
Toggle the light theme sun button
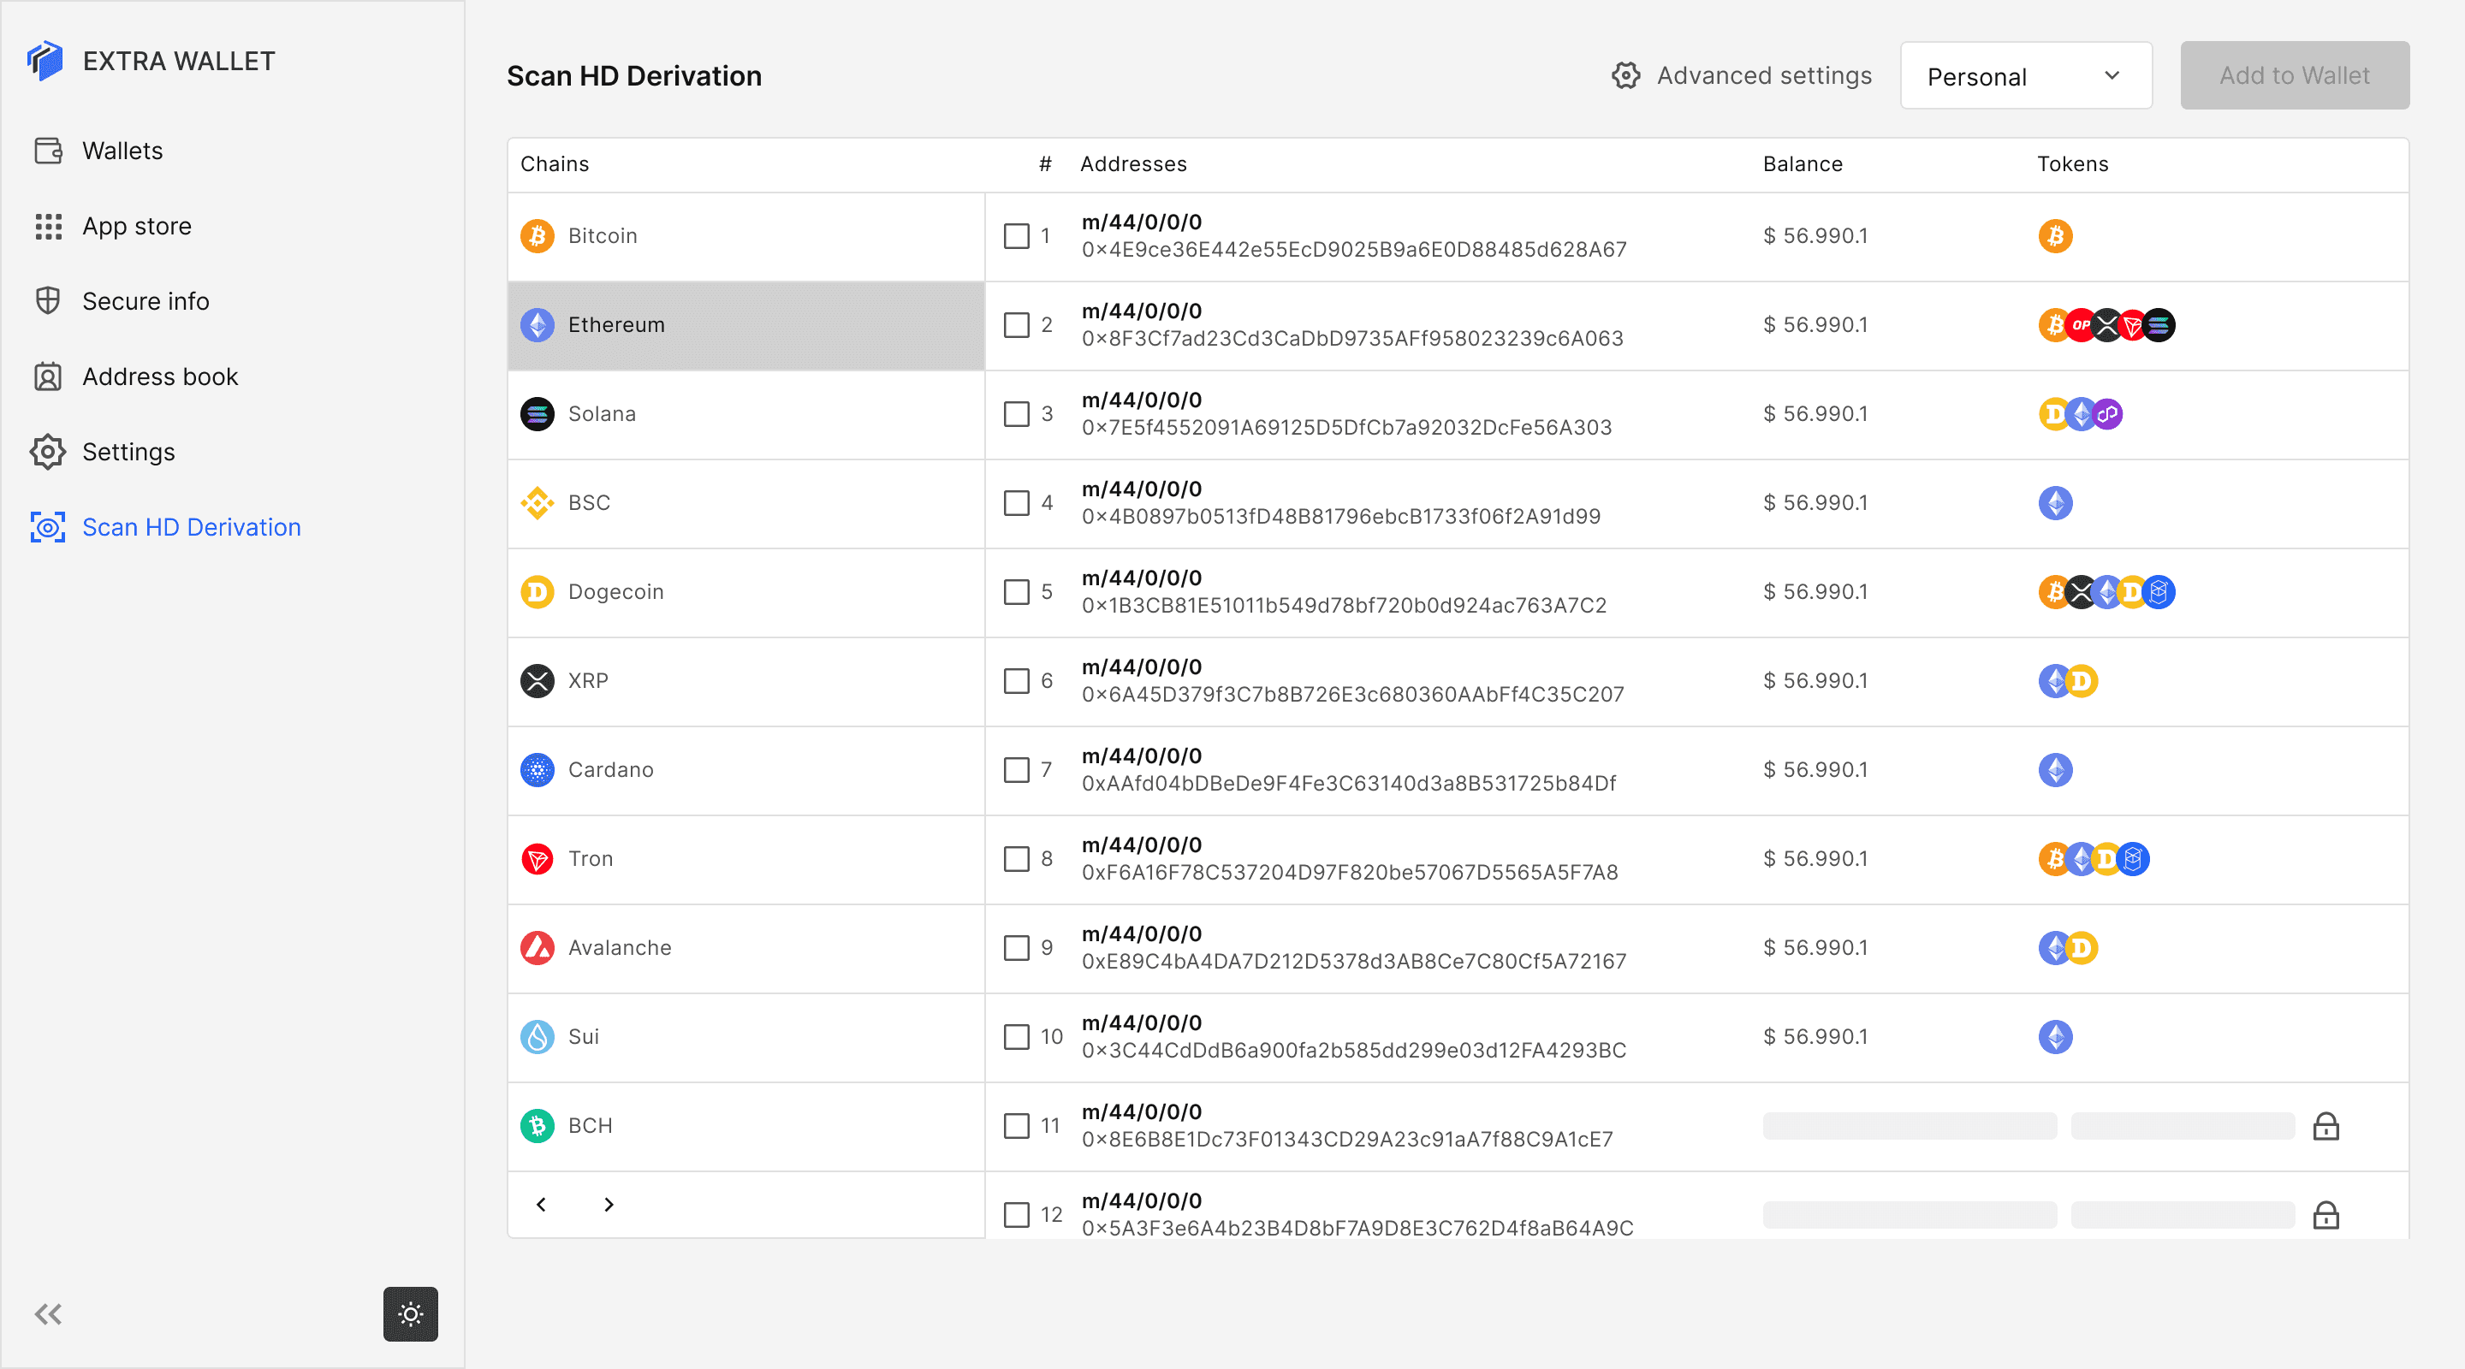click(x=411, y=1313)
